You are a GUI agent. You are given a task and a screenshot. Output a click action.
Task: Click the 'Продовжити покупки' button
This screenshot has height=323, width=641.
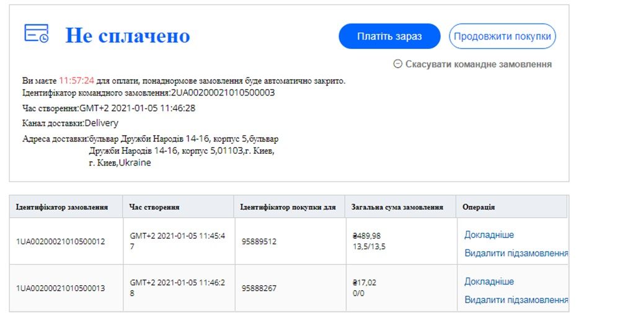click(502, 36)
